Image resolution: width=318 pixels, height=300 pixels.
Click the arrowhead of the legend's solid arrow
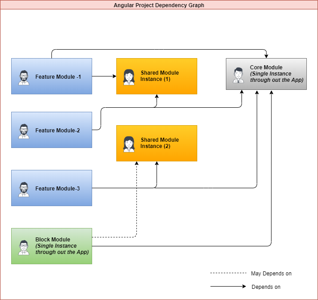(x=244, y=287)
